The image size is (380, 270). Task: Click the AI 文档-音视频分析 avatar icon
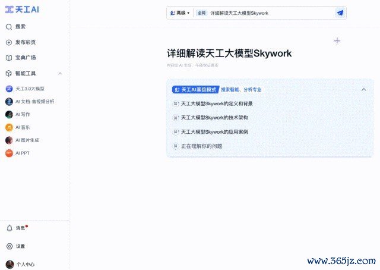pyautogui.click(x=9, y=102)
